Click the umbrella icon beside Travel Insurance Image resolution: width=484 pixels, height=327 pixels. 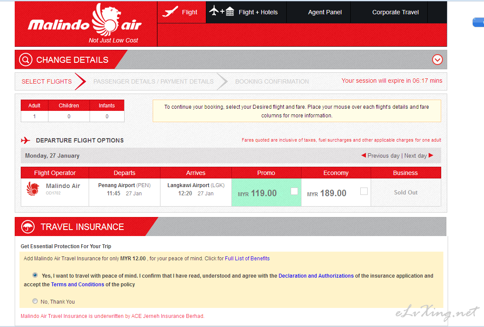pyautogui.click(x=28, y=227)
